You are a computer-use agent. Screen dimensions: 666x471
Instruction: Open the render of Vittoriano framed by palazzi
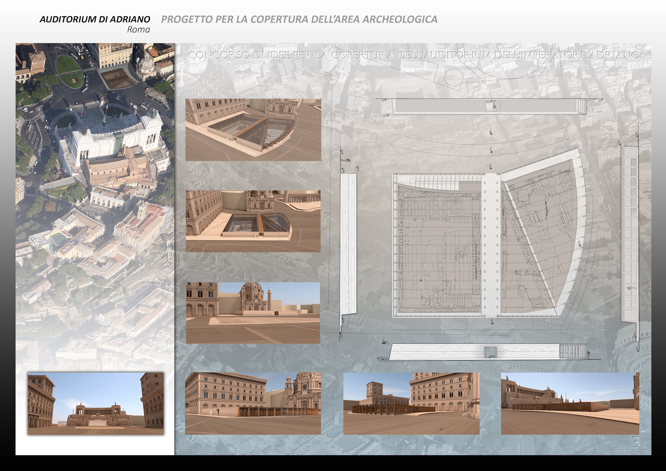pos(96,404)
